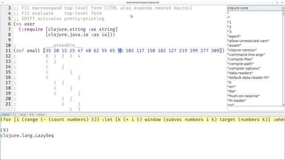Open the first tab
This screenshot has width=285, height=160.
tap(32, 115)
